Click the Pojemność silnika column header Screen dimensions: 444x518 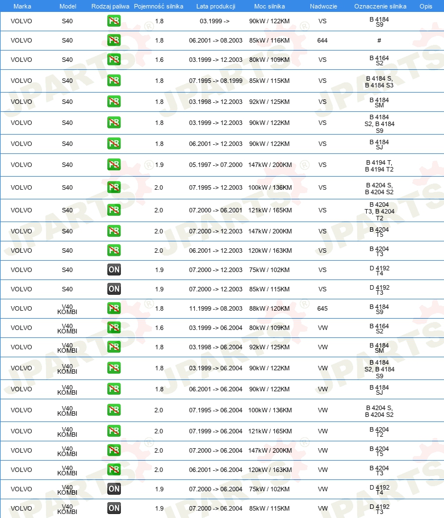[158, 6]
